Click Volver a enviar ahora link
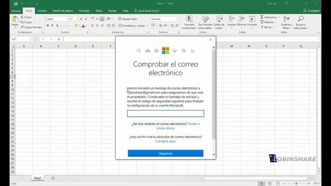The image size is (331, 186). 178,126
